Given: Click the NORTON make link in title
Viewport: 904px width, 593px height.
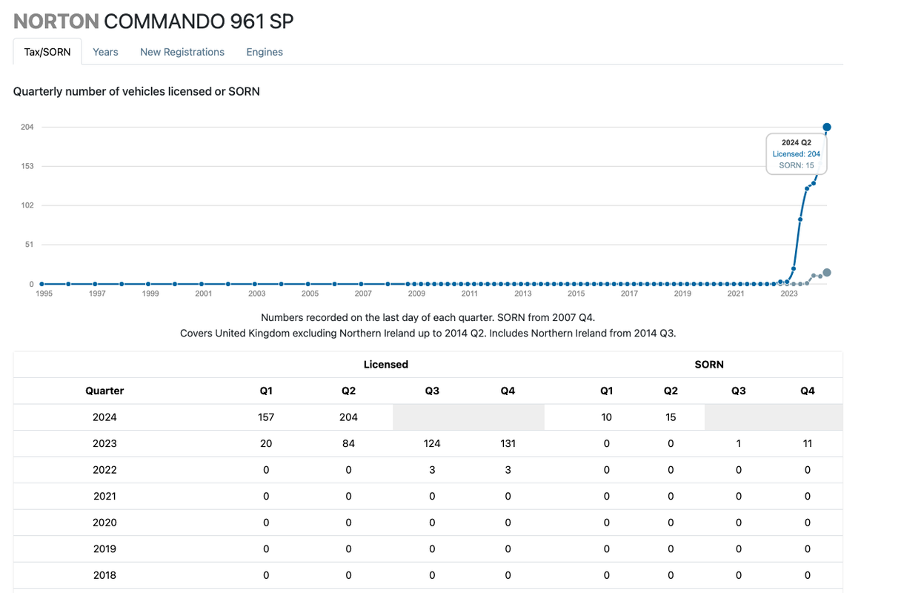Looking at the screenshot, I should pos(56,21).
